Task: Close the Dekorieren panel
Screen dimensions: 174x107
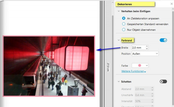Action: (x=172, y=4)
